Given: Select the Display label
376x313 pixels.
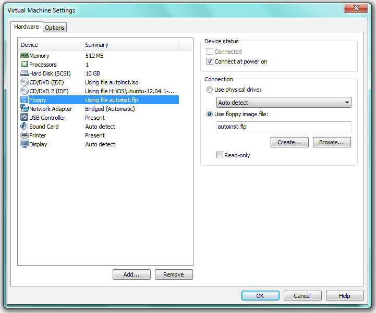Looking at the screenshot, I should click(38, 144).
